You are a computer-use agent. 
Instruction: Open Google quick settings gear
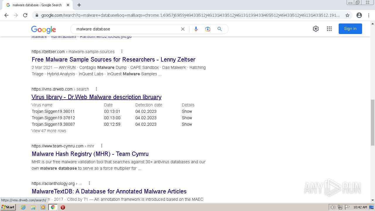[x=316, y=29]
